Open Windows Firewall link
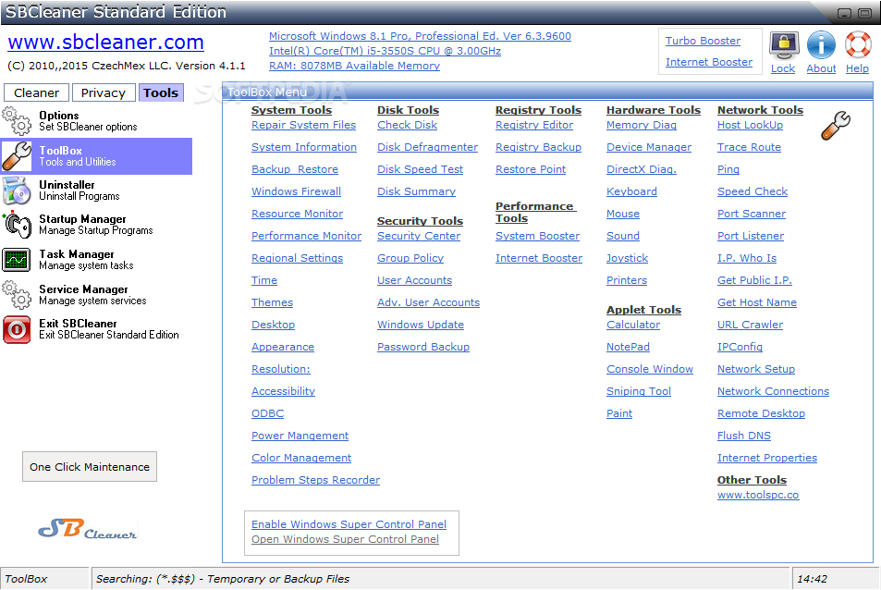881x590 pixels. [296, 191]
